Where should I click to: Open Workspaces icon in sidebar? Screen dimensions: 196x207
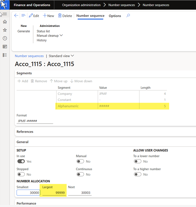[x=5, y=47]
